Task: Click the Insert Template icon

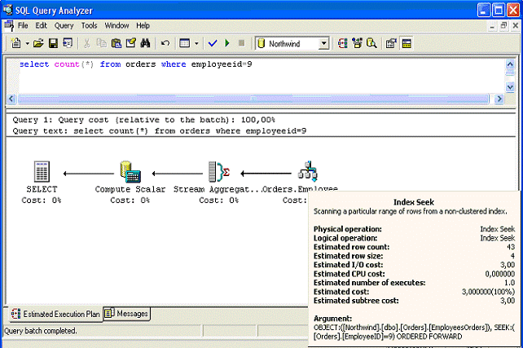Action: coord(68,43)
